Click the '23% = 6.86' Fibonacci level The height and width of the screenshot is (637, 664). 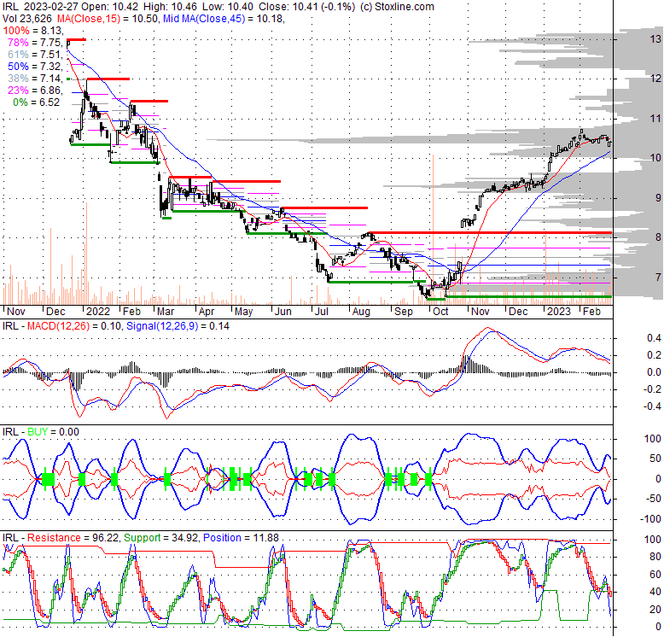[35, 91]
